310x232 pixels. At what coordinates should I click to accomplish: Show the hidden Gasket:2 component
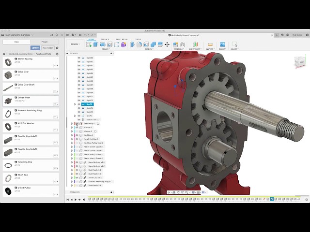click(77, 131)
